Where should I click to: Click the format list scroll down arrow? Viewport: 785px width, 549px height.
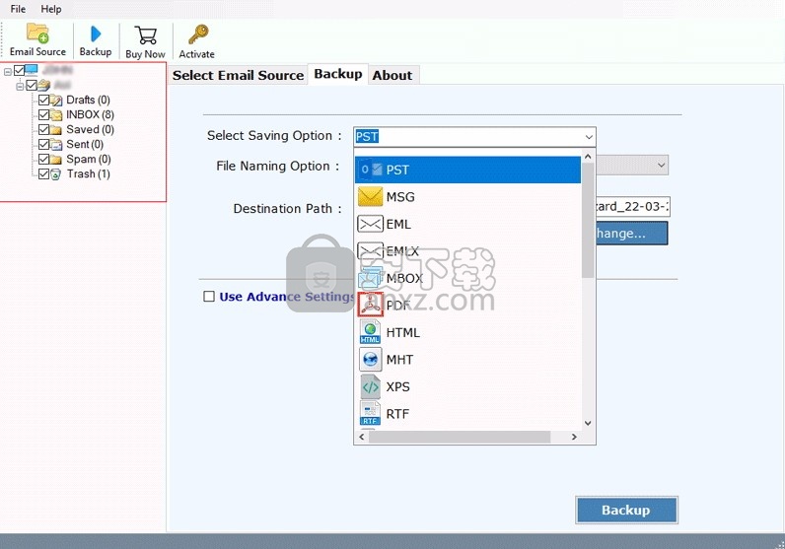[588, 424]
